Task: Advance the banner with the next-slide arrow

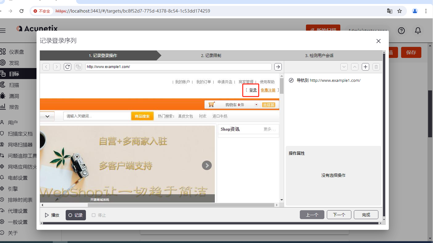Action: click(x=207, y=165)
